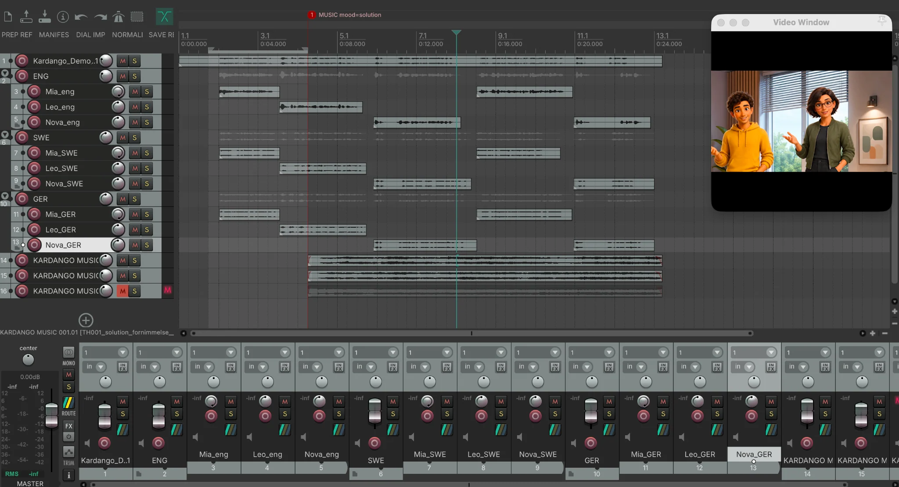Open master FX button

[x=68, y=426]
